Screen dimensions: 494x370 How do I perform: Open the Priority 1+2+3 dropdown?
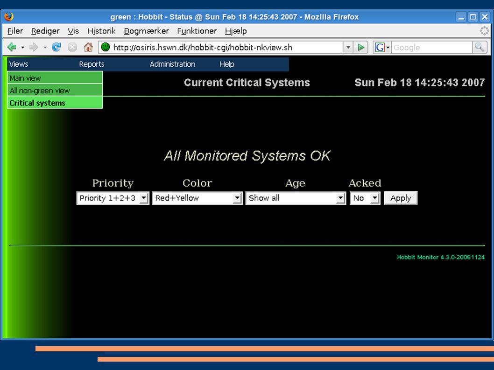click(x=113, y=198)
